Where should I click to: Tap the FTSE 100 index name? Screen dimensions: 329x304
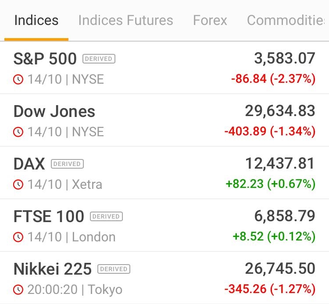(x=49, y=216)
